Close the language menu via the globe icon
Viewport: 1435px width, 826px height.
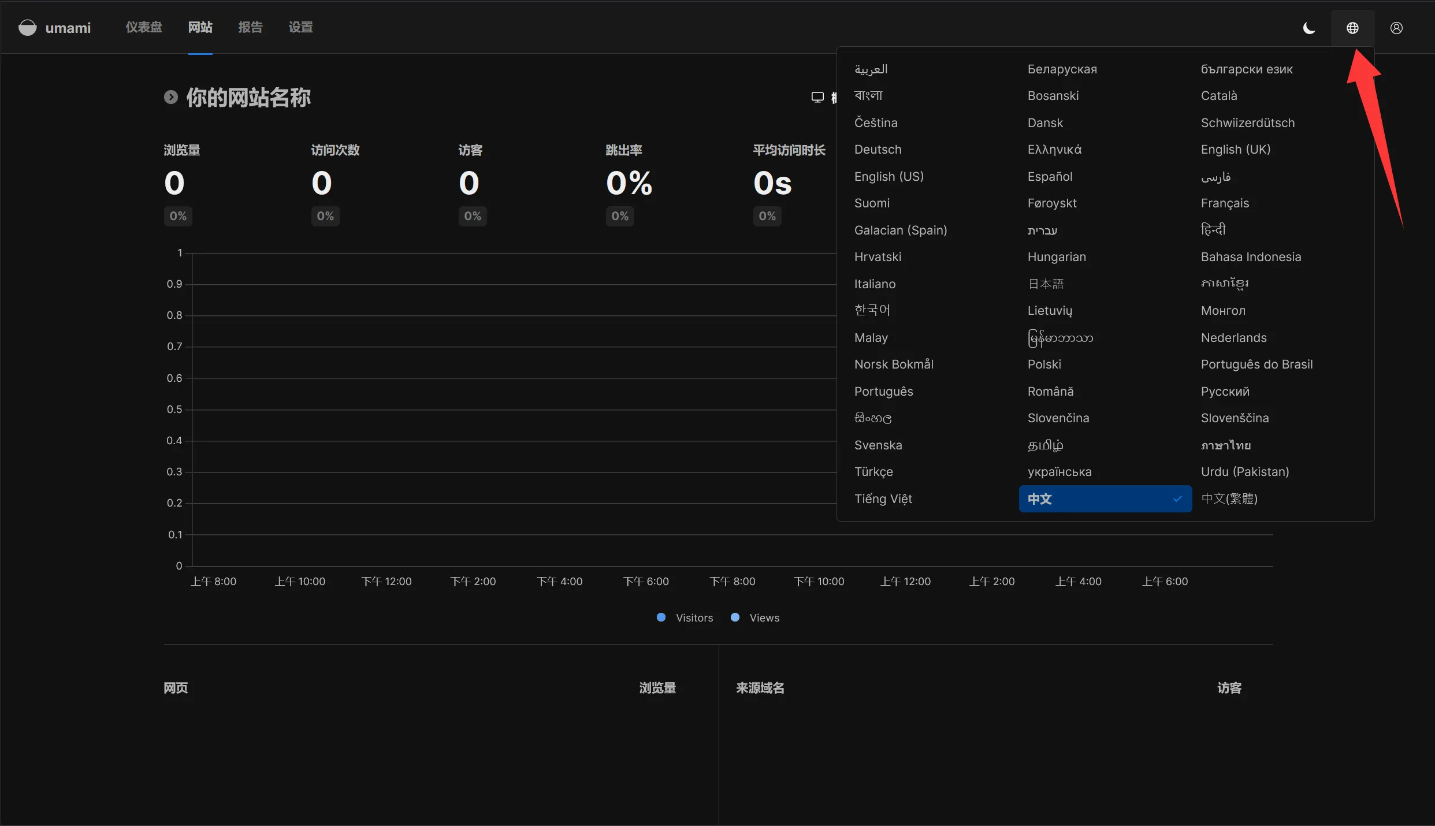pos(1352,28)
